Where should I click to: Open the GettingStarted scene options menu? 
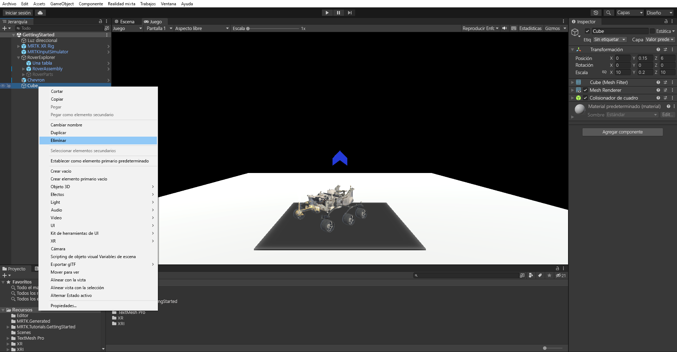107,35
